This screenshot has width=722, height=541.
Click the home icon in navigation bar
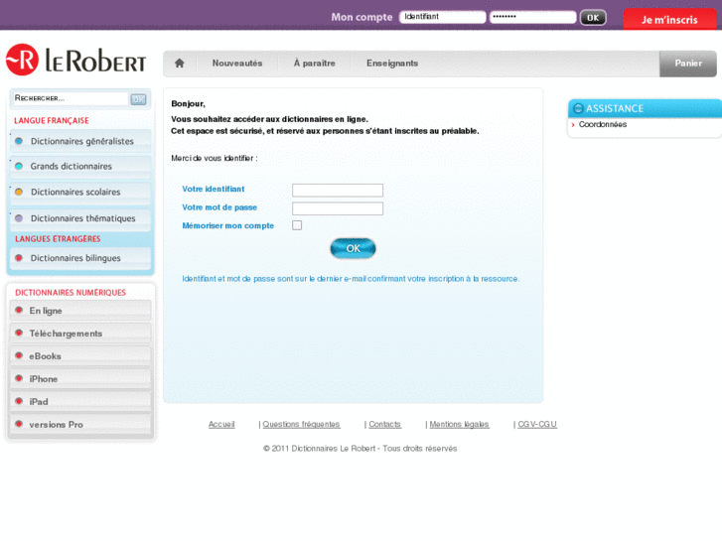180,64
